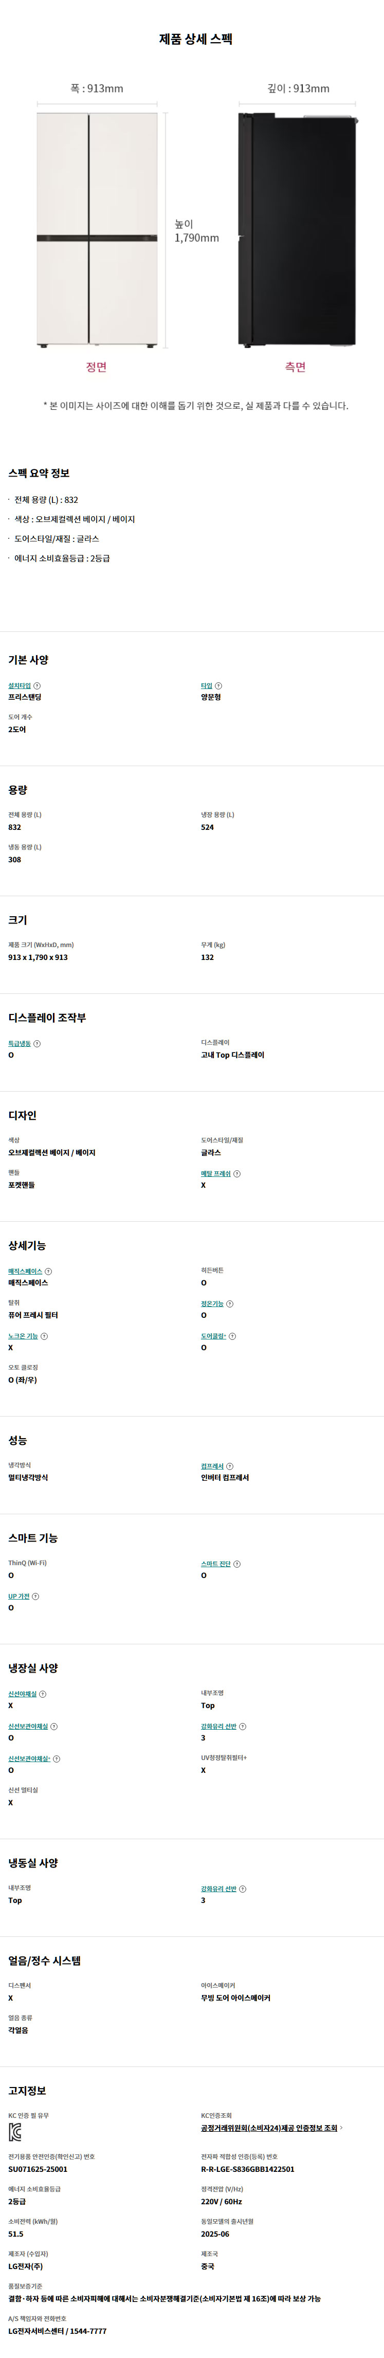Click question icon beside 메탈 프레임

[237, 1173]
